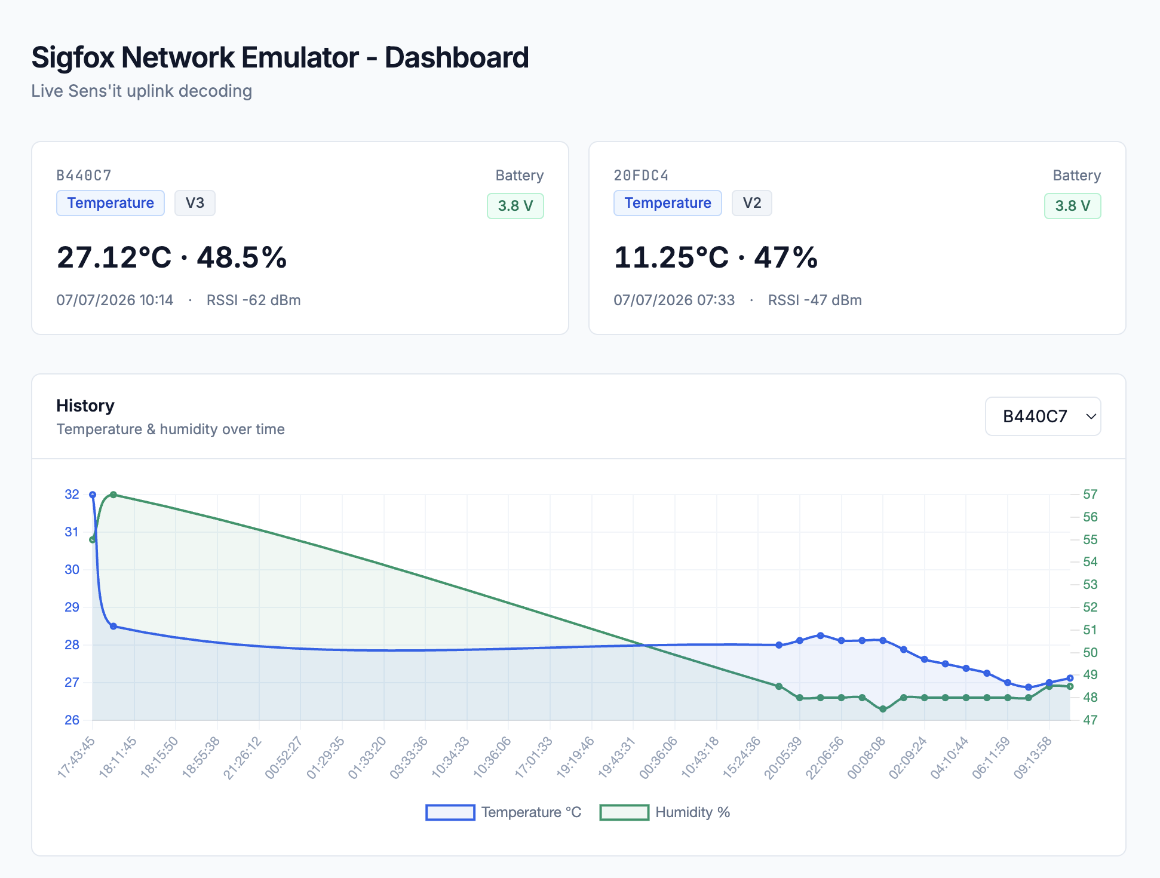Click the lowest humidity point near 00:08:08

(883, 709)
